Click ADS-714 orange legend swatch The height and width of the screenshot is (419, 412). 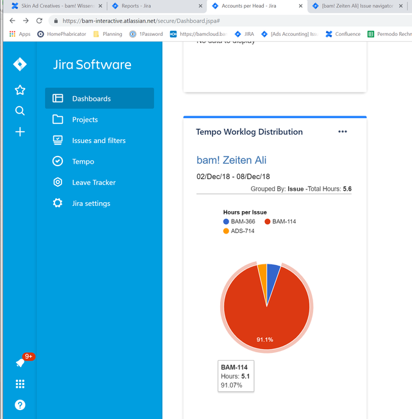coord(226,231)
